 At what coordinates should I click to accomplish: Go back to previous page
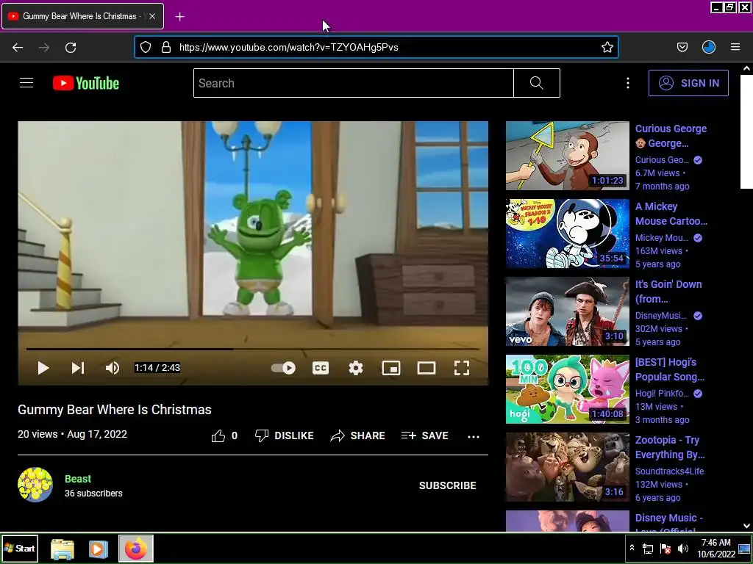point(18,47)
